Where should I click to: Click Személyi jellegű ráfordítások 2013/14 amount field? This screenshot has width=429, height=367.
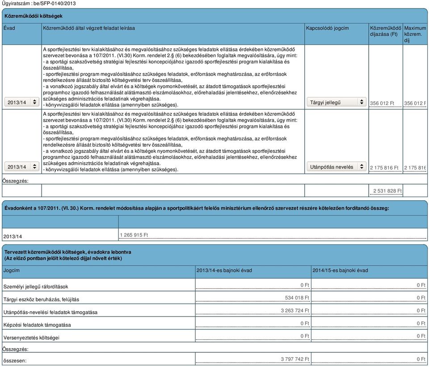pos(253,285)
